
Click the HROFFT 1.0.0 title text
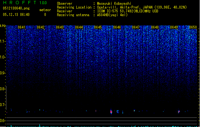(x=25, y=3)
